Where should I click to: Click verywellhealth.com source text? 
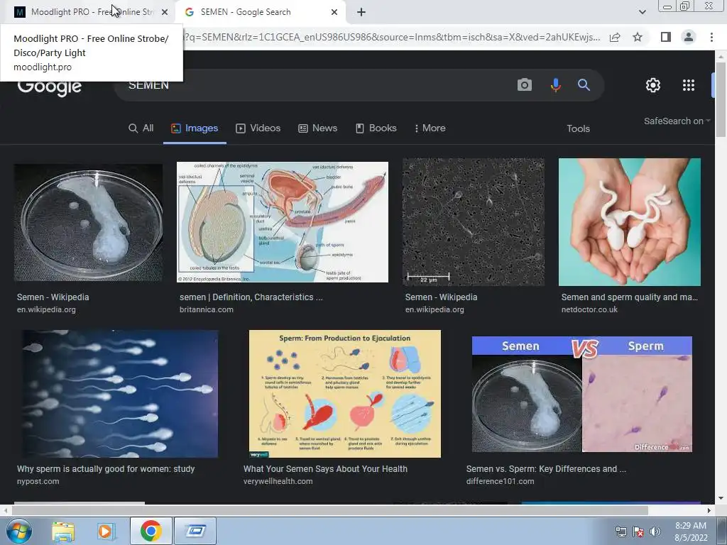(278, 481)
